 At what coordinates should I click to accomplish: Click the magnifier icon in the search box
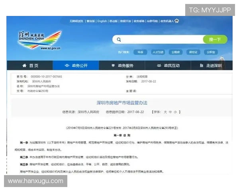[119, 40]
